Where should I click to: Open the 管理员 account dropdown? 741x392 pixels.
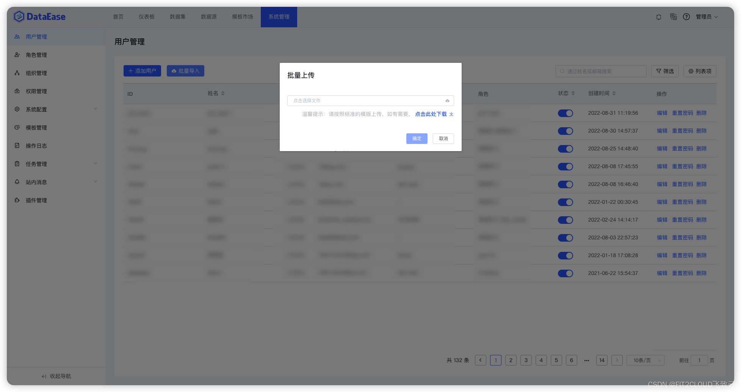point(707,17)
